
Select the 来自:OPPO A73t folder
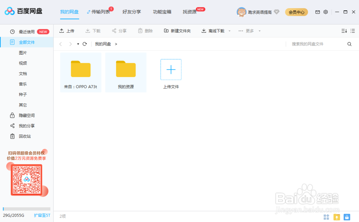tap(80, 72)
